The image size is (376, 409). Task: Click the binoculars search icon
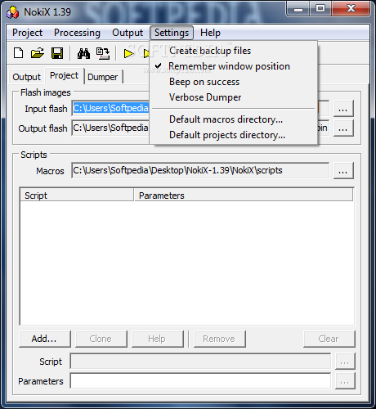click(83, 53)
